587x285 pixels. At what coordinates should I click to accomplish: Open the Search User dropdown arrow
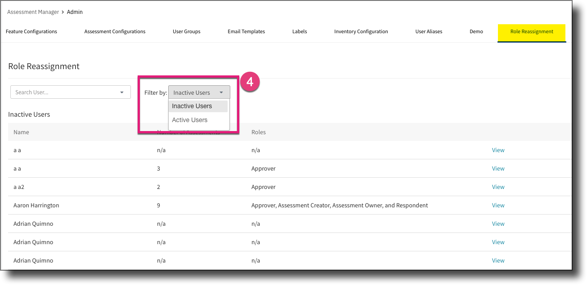[x=121, y=92]
